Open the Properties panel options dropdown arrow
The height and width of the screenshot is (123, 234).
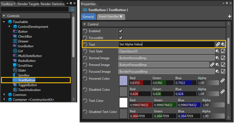(223, 3)
